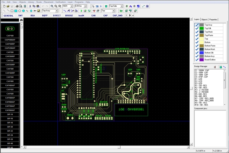Select the Arc drawing tool

point(8,11)
